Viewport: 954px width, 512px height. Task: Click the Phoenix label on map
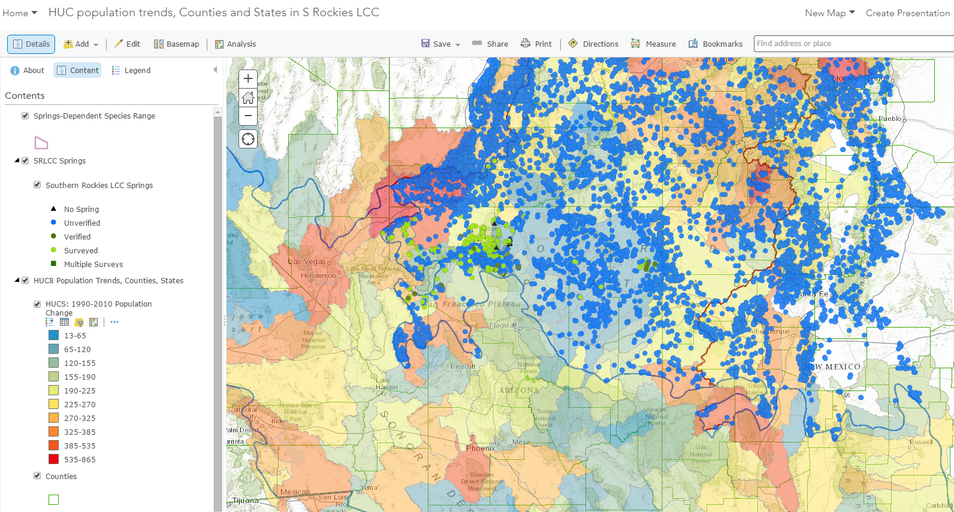click(x=481, y=448)
